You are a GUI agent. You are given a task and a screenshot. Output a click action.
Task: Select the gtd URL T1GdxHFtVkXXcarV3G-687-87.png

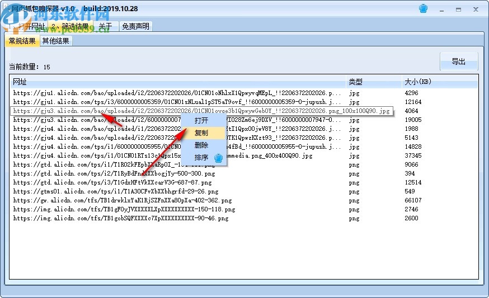pos(112,183)
